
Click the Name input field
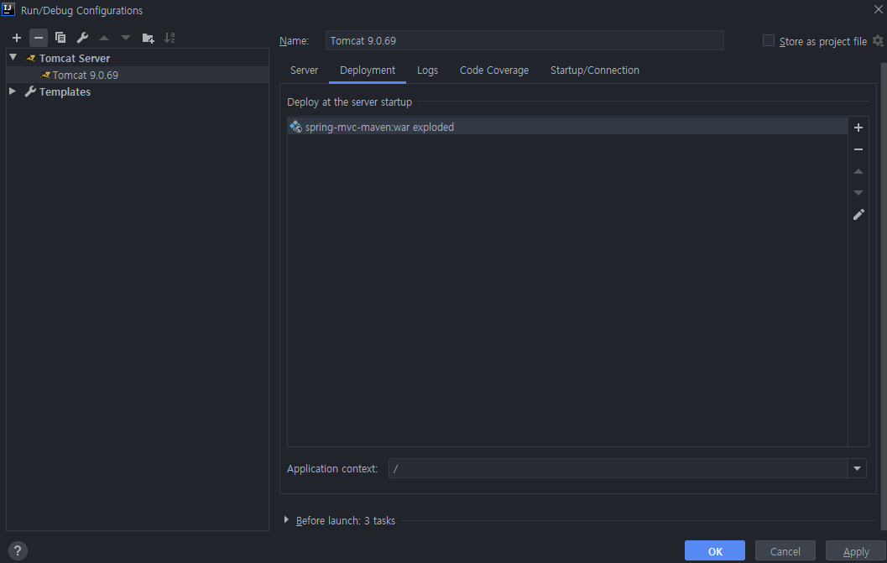point(524,41)
